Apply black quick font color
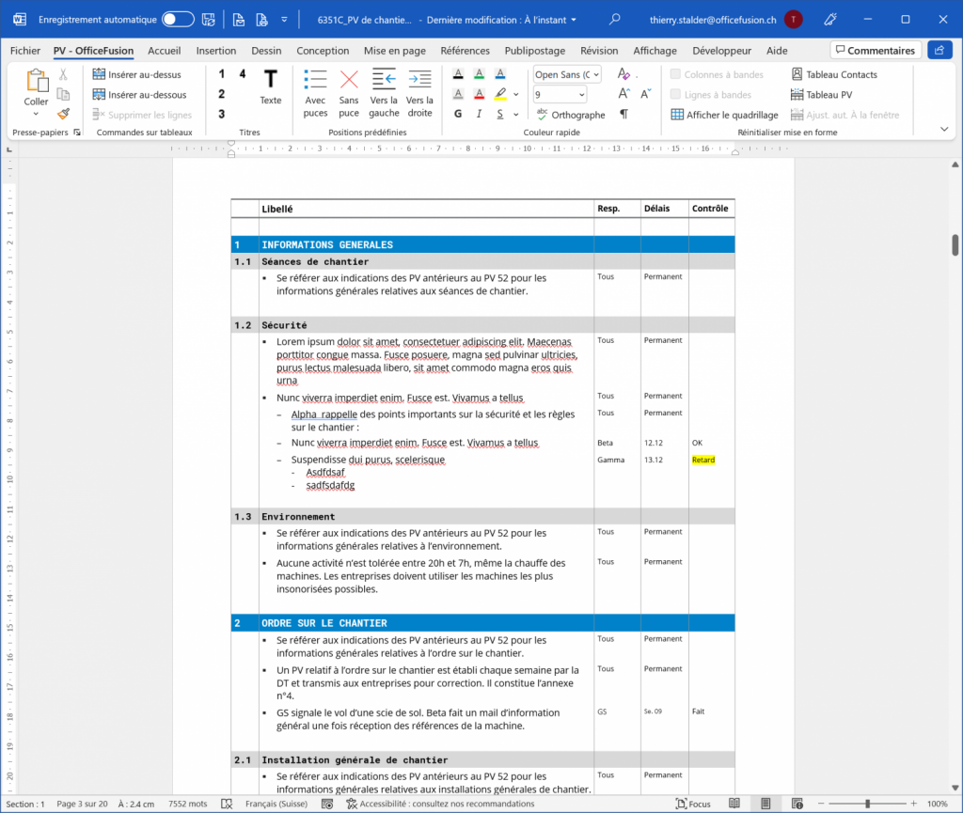The image size is (963, 813). click(x=458, y=75)
